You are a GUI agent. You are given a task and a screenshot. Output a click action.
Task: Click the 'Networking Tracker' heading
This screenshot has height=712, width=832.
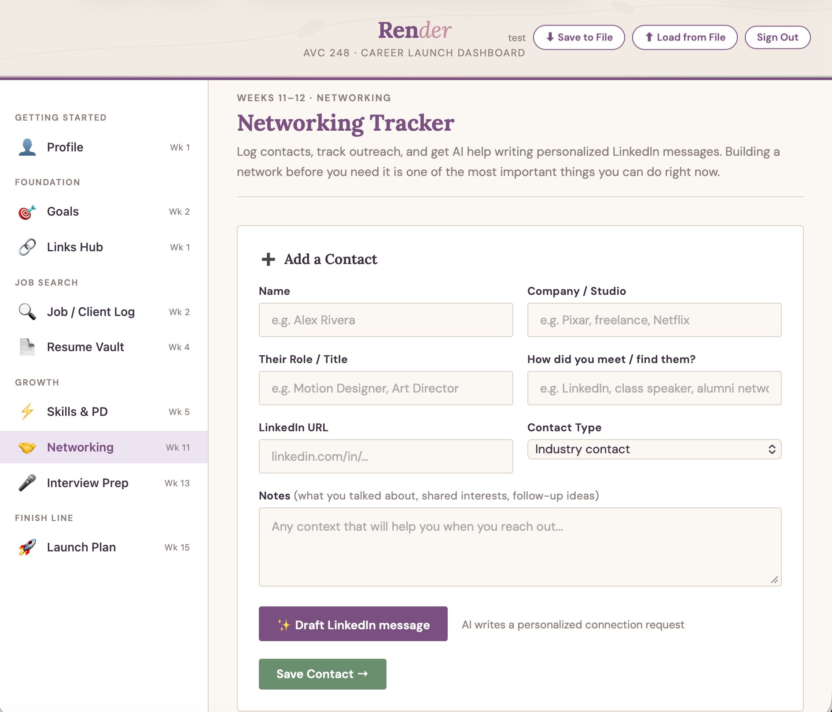point(346,123)
